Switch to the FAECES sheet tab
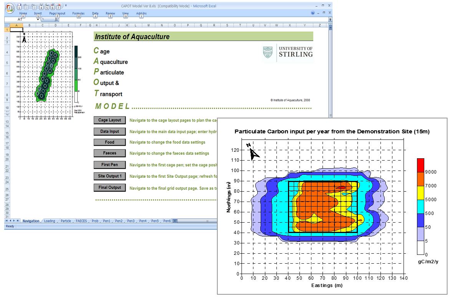450x297 pixels. point(81,221)
